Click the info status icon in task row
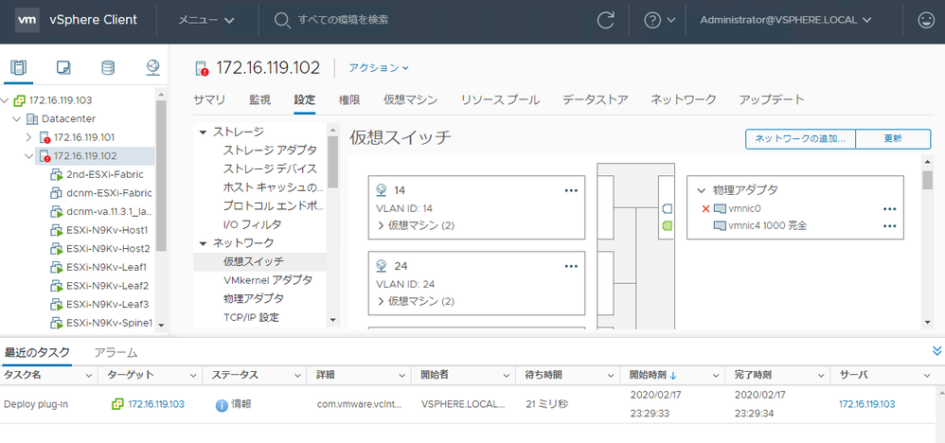 (222, 404)
